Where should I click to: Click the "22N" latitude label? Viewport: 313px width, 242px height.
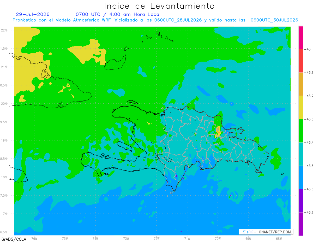tap(4, 30)
